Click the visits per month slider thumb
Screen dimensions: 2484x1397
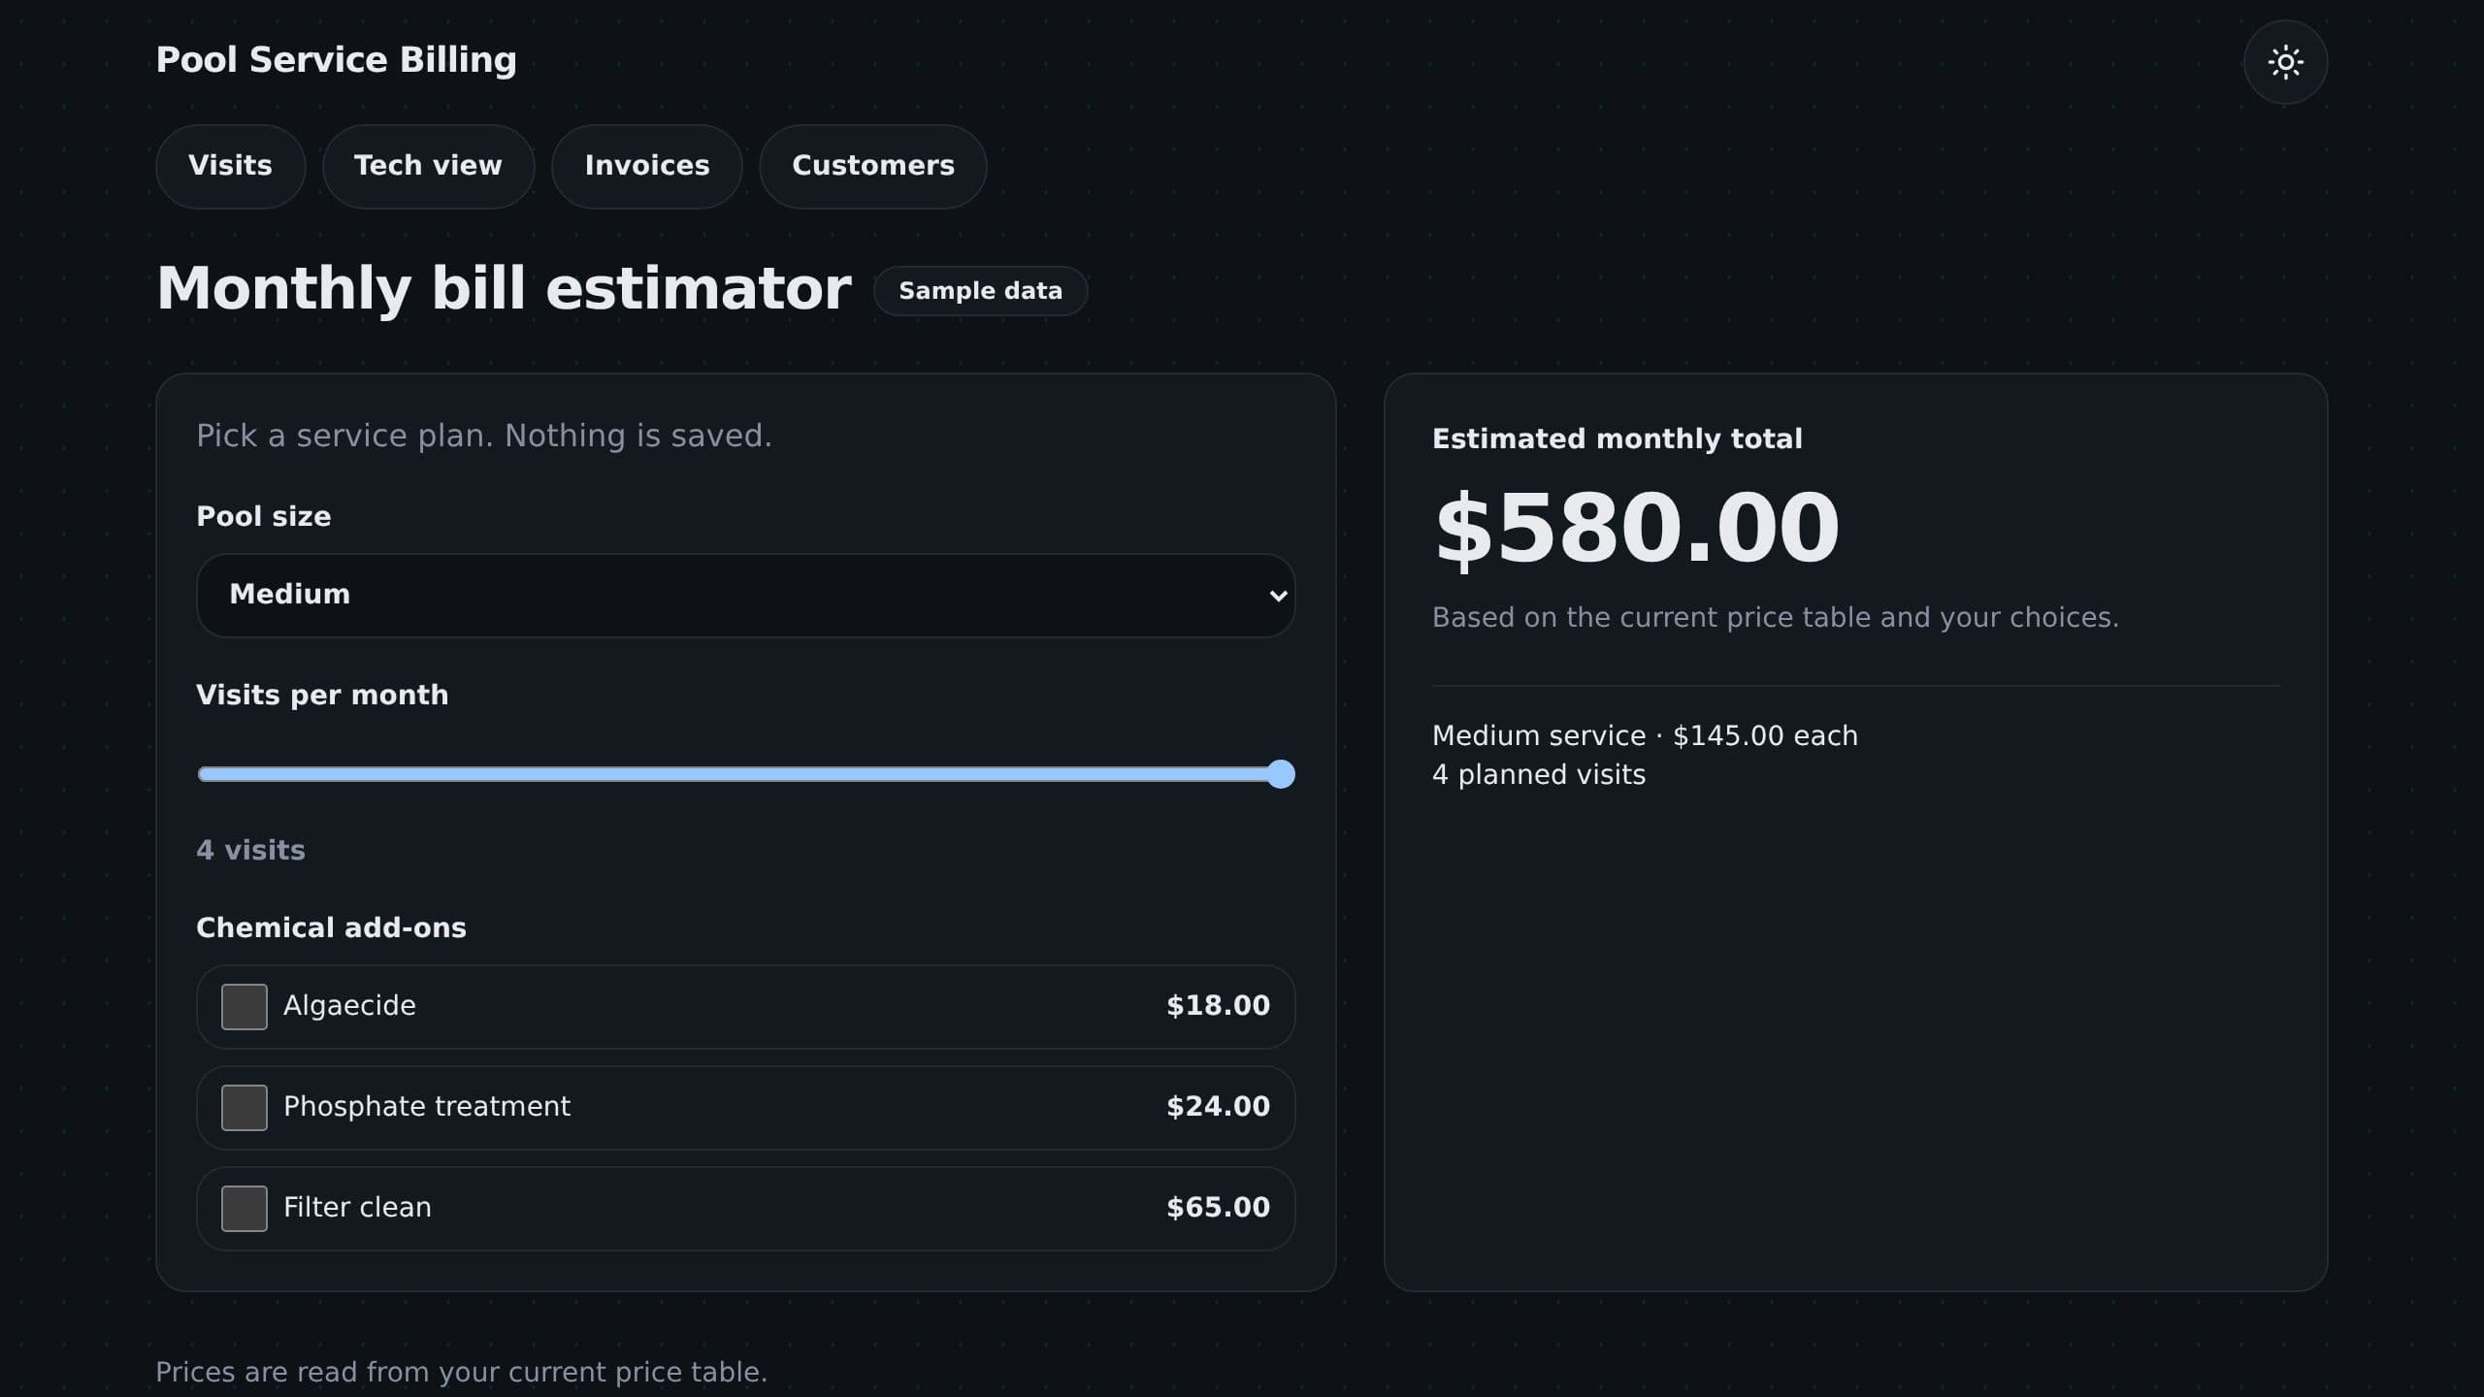click(x=1281, y=774)
